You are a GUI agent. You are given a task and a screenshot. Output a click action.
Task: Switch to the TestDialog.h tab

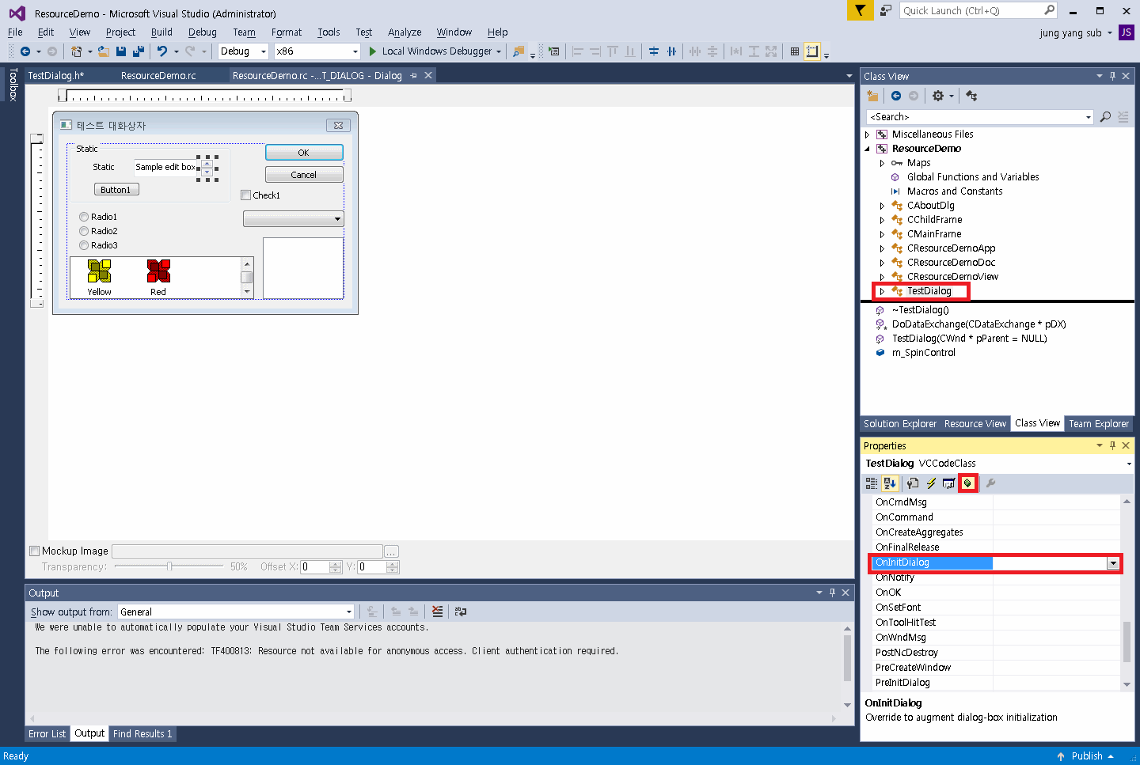click(x=55, y=76)
